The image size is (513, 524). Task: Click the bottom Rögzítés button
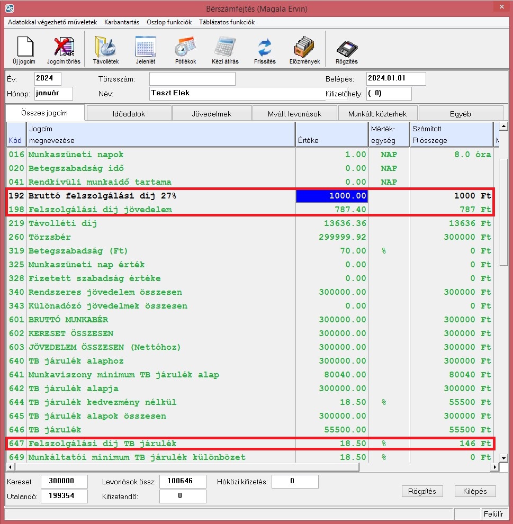[x=422, y=491]
